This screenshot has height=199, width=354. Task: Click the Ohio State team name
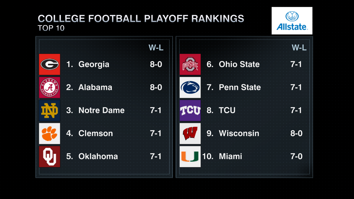click(x=239, y=64)
